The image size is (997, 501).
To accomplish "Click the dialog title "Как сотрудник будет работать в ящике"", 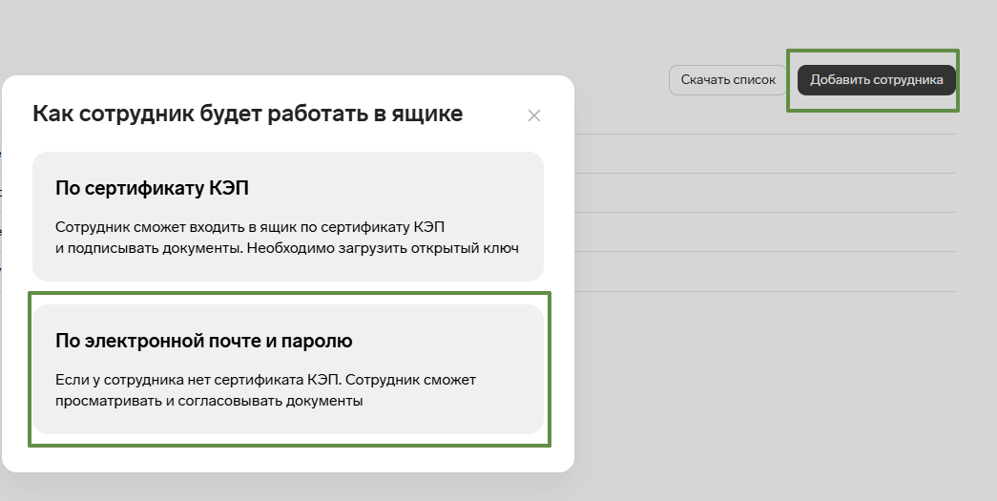I will pos(247,115).
